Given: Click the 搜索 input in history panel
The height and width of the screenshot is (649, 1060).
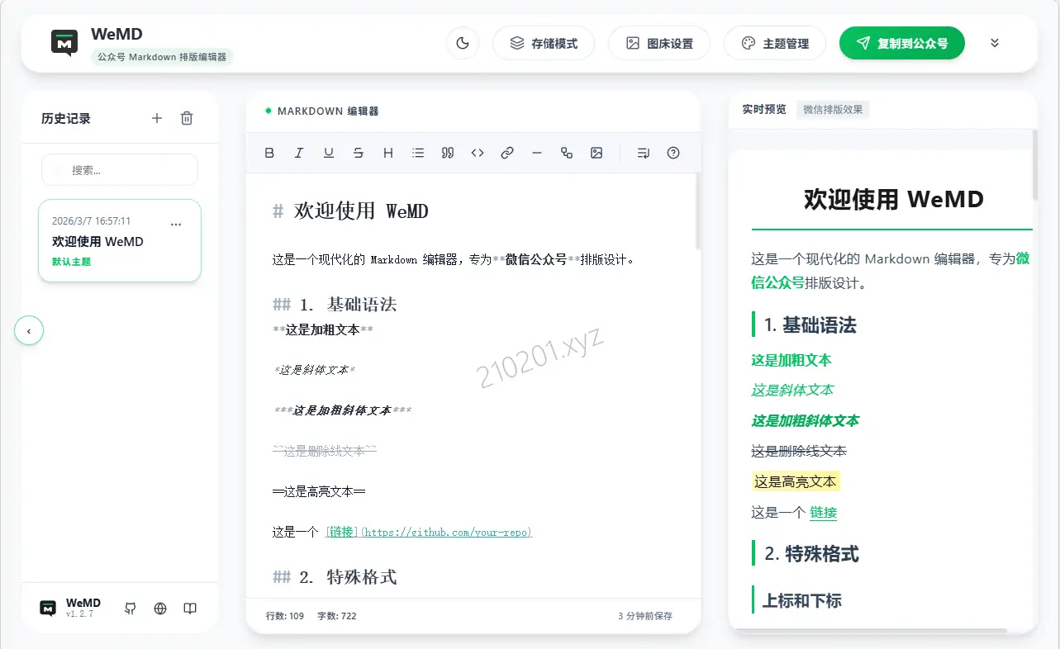Looking at the screenshot, I should pyautogui.click(x=119, y=169).
